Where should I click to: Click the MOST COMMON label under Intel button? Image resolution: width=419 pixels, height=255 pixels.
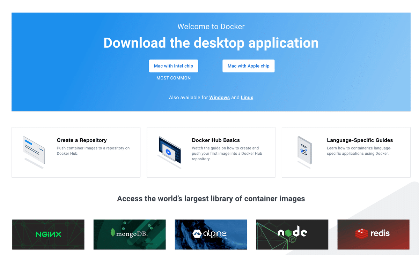click(x=174, y=78)
